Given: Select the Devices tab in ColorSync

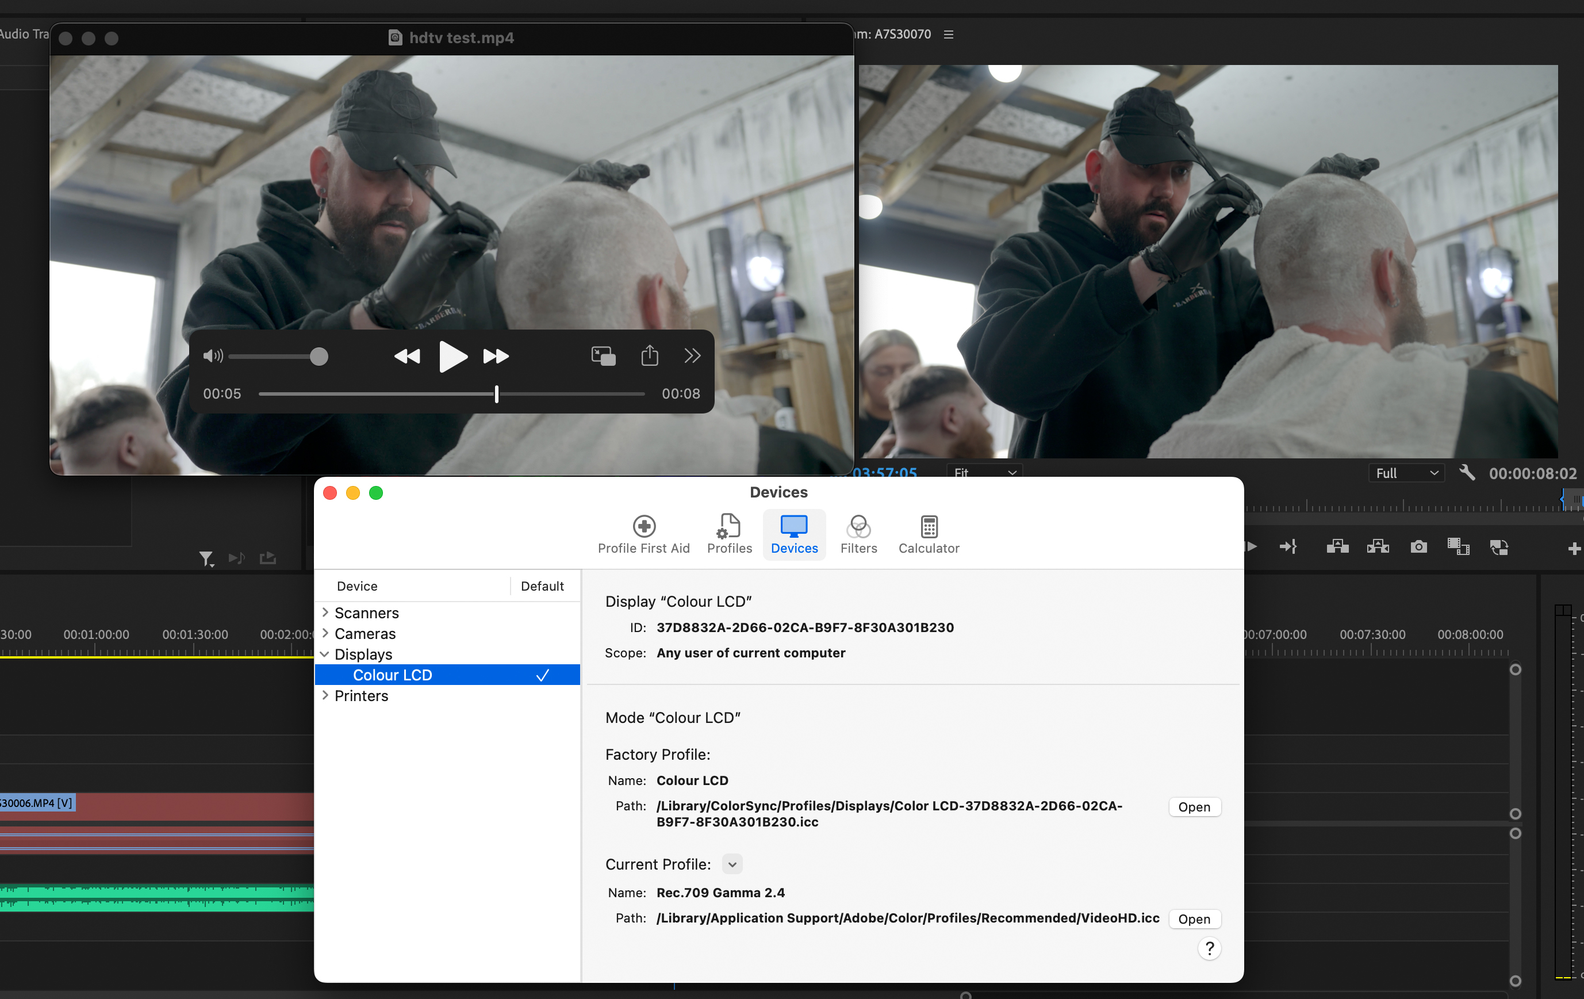Looking at the screenshot, I should point(794,534).
